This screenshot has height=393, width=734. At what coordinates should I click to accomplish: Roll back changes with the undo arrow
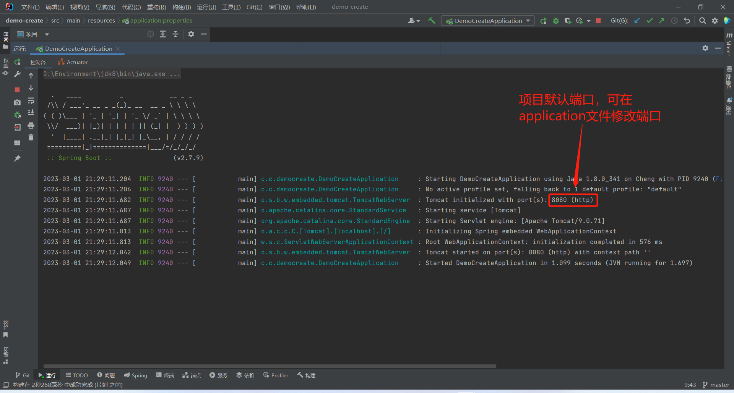pyautogui.click(x=687, y=21)
